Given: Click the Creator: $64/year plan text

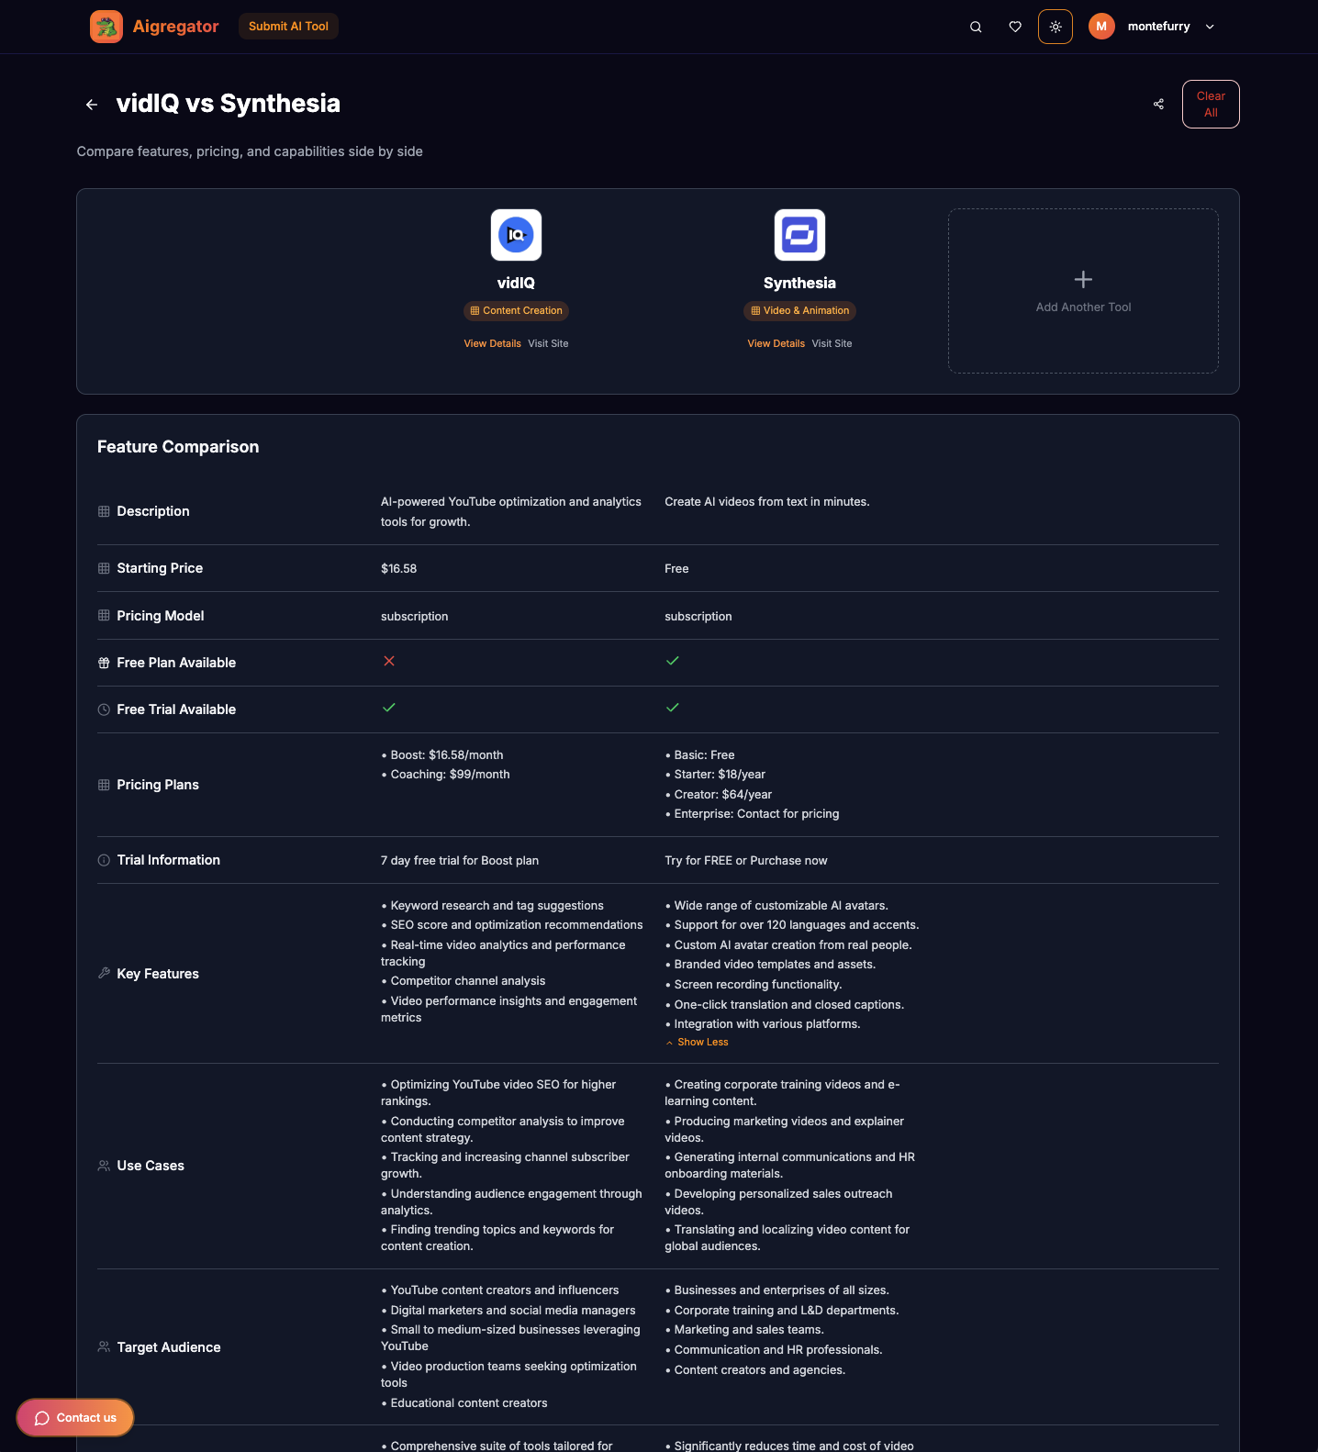Looking at the screenshot, I should (719, 795).
